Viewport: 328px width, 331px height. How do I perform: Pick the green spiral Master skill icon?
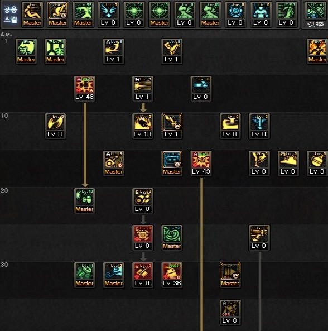click(x=172, y=238)
